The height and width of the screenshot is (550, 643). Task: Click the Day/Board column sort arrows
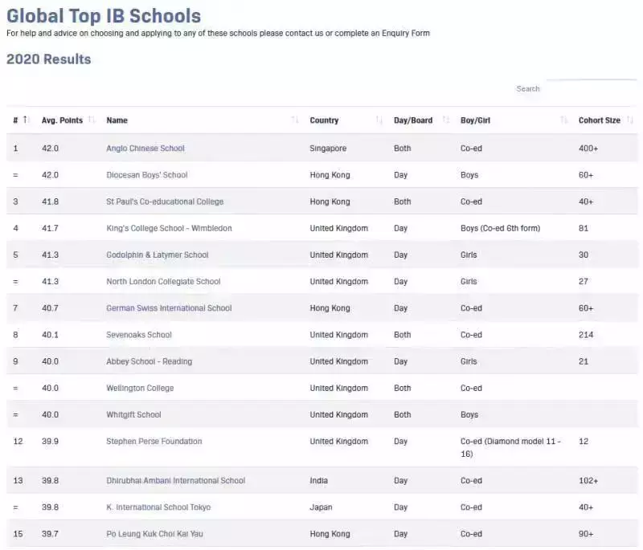[x=446, y=120]
